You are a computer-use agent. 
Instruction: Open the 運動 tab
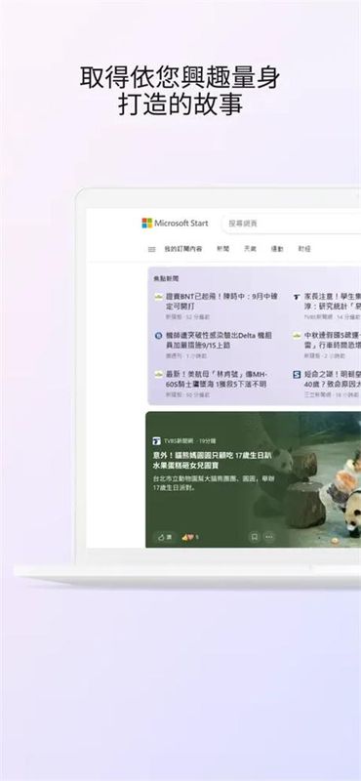click(x=277, y=249)
